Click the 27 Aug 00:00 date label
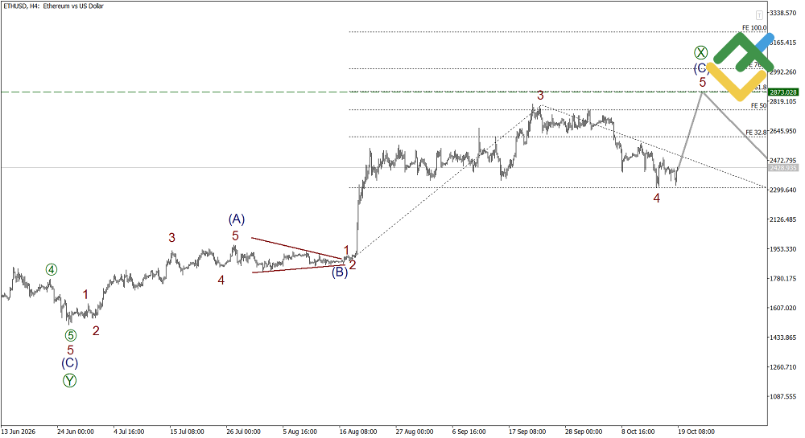805x438 pixels. click(415, 432)
